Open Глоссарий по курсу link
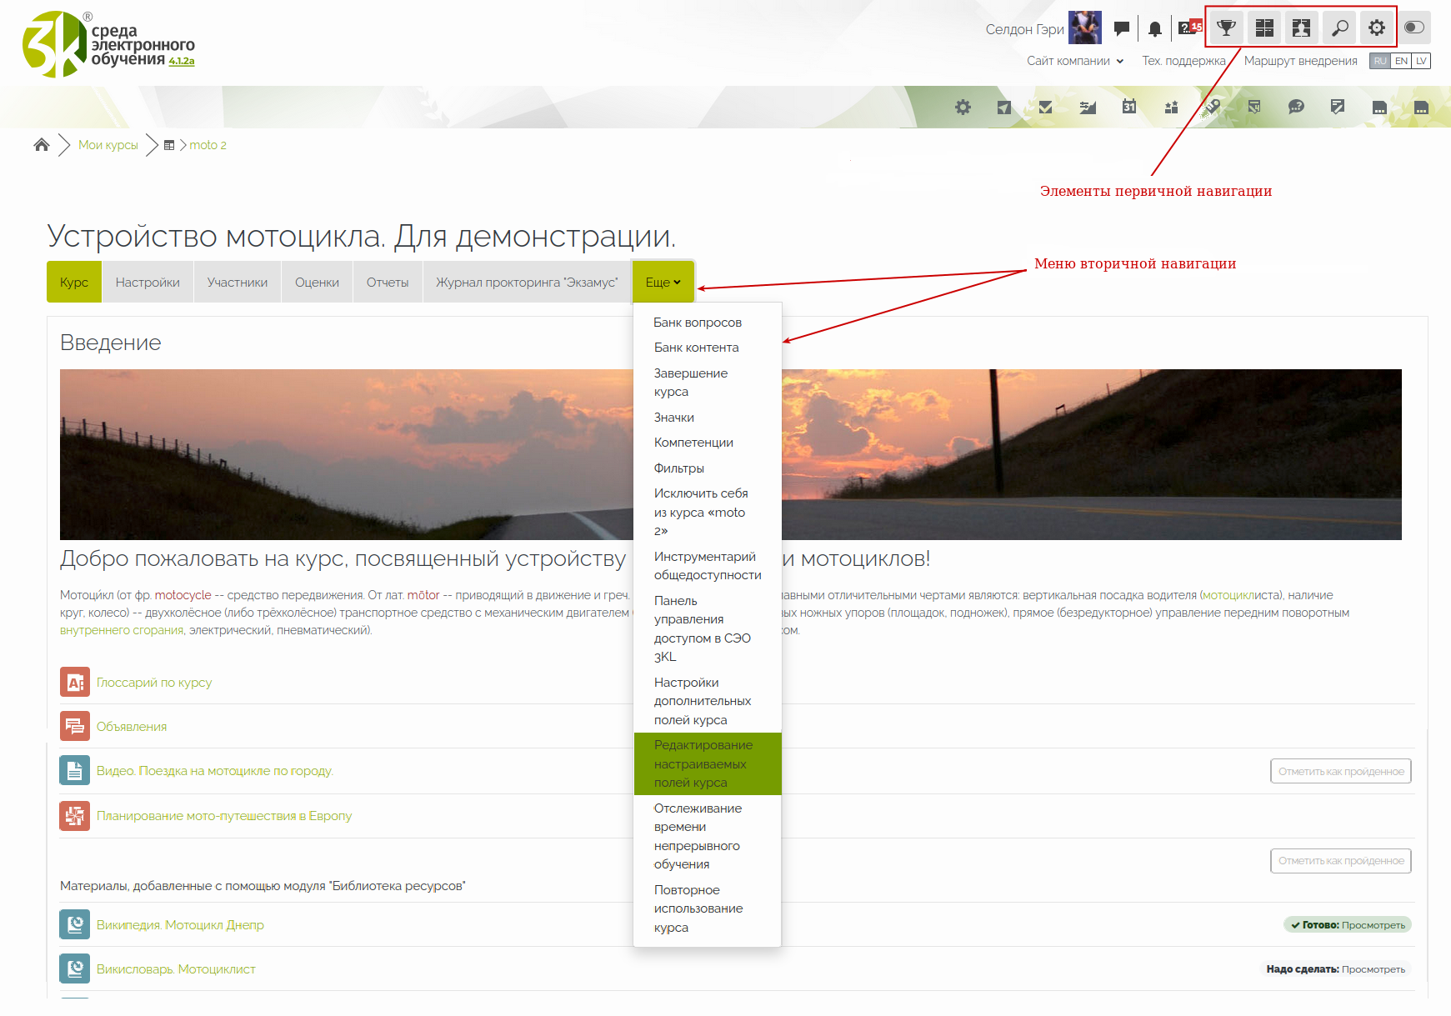This screenshot has width=1451, height=1016. coord(154,683)
